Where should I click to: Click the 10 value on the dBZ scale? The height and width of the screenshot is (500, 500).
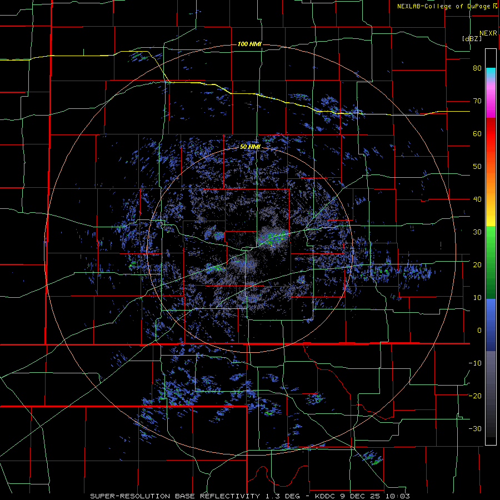click(x=477, y=298)
